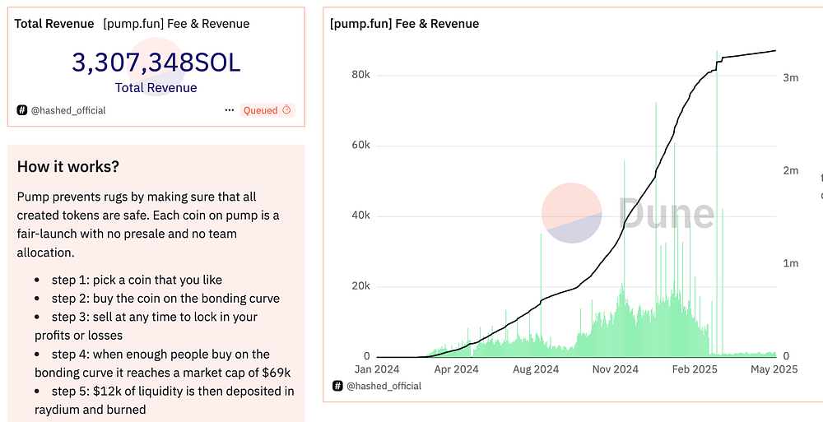Screen dimensions: 823x422
Task: Click the clock icon beside Queued
Action: 286,110
